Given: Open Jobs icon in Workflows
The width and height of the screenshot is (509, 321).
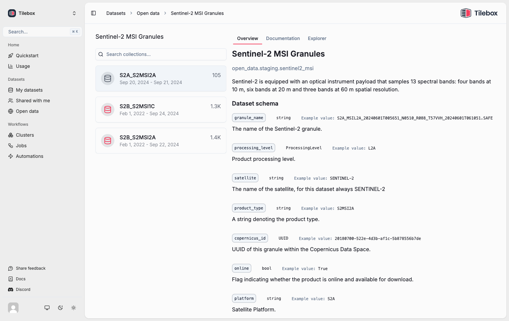Looking at the screenshot, I should pyautogui.click(x=11, y=146).
